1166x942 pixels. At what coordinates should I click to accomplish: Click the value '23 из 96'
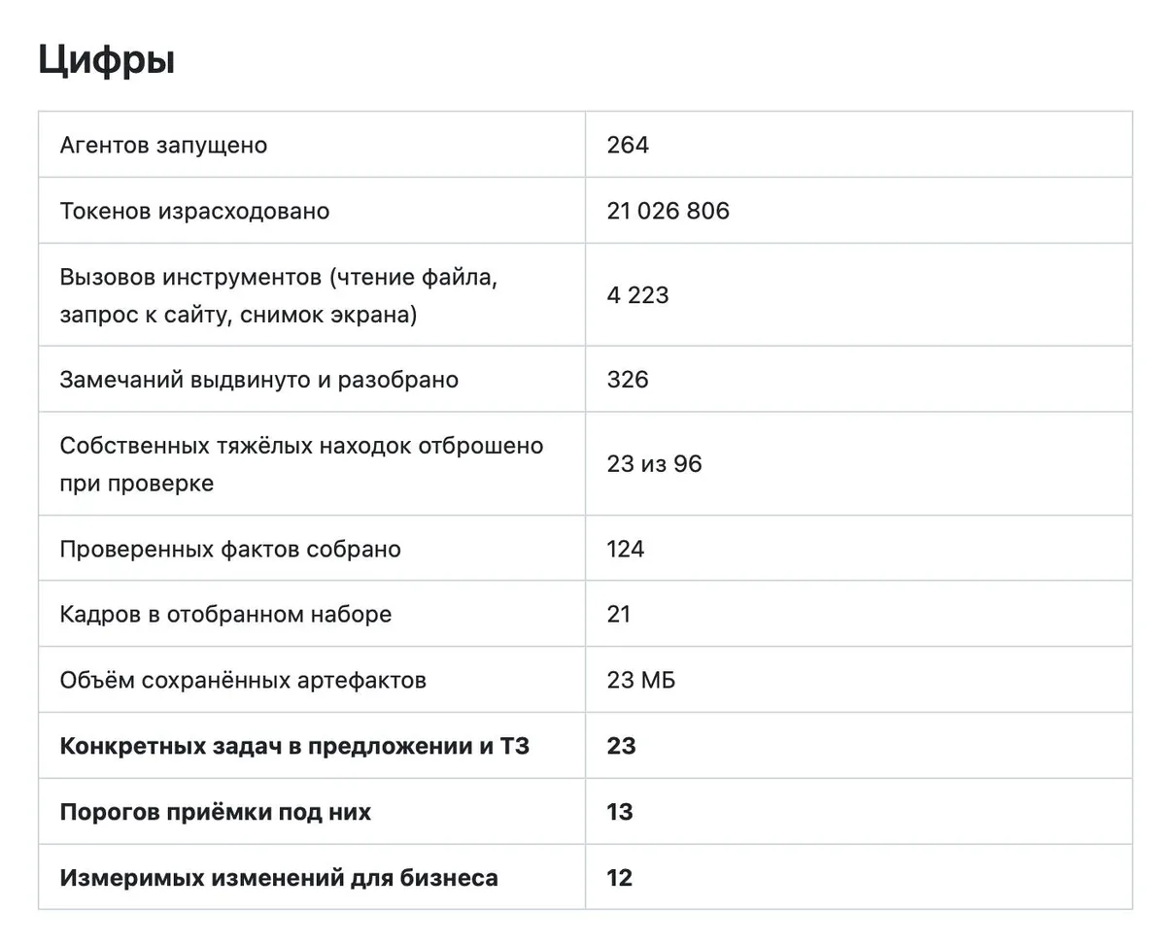point(655,464)
